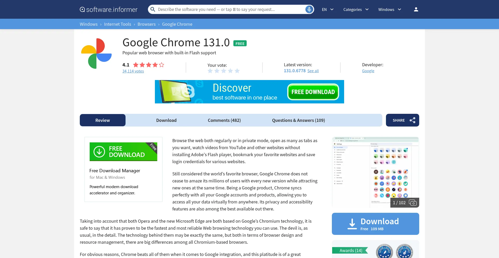Click the Google Chrome app icon

click(96, 54)
